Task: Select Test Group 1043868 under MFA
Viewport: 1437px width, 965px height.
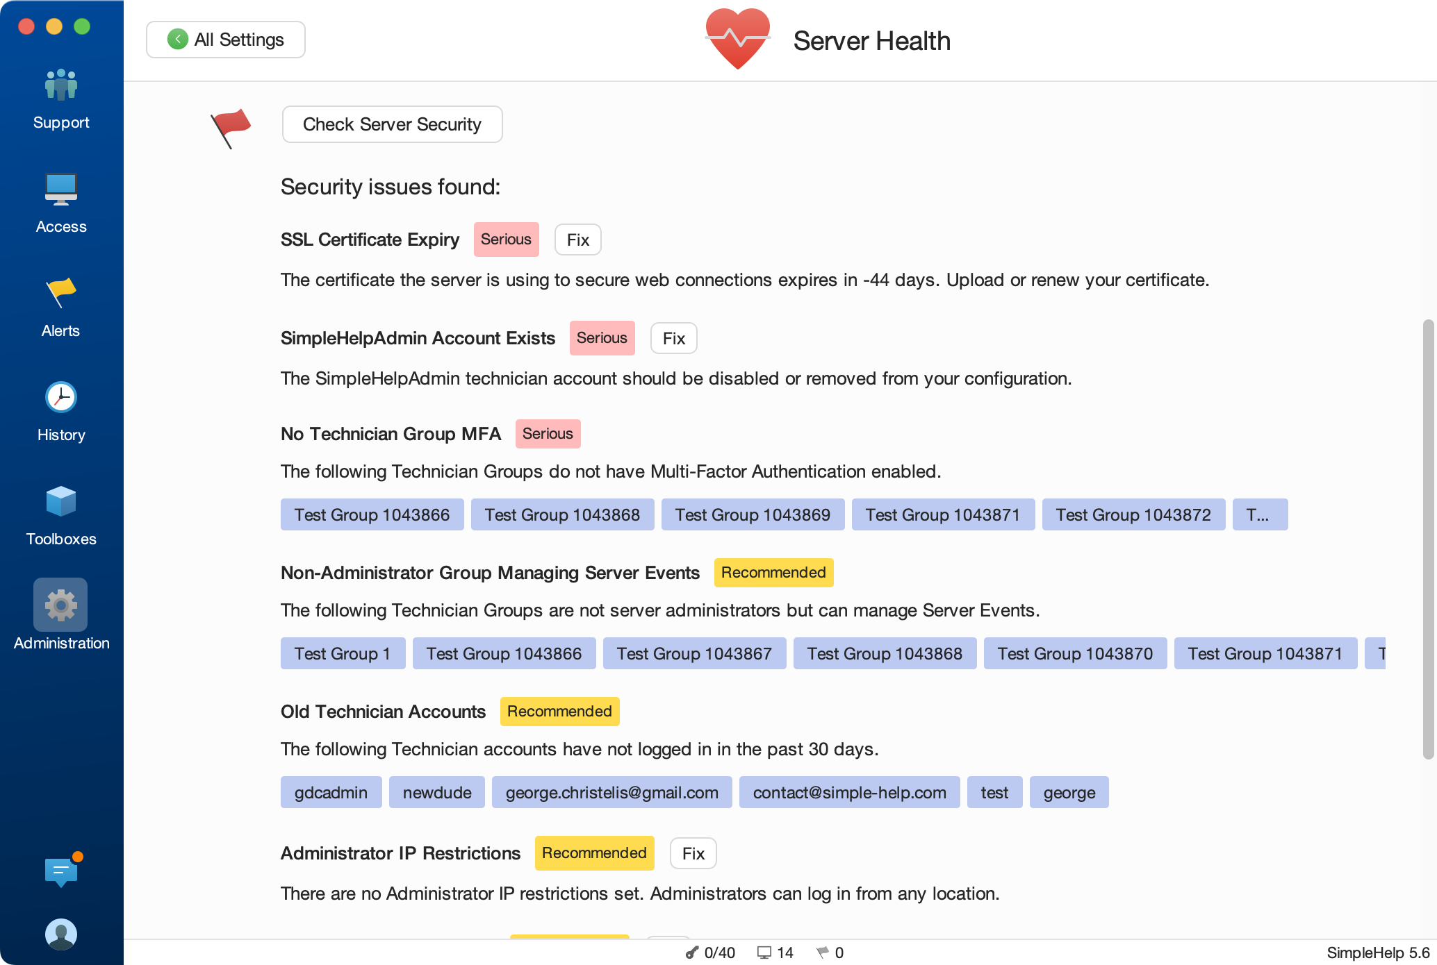Action: [x=563, y=514]
